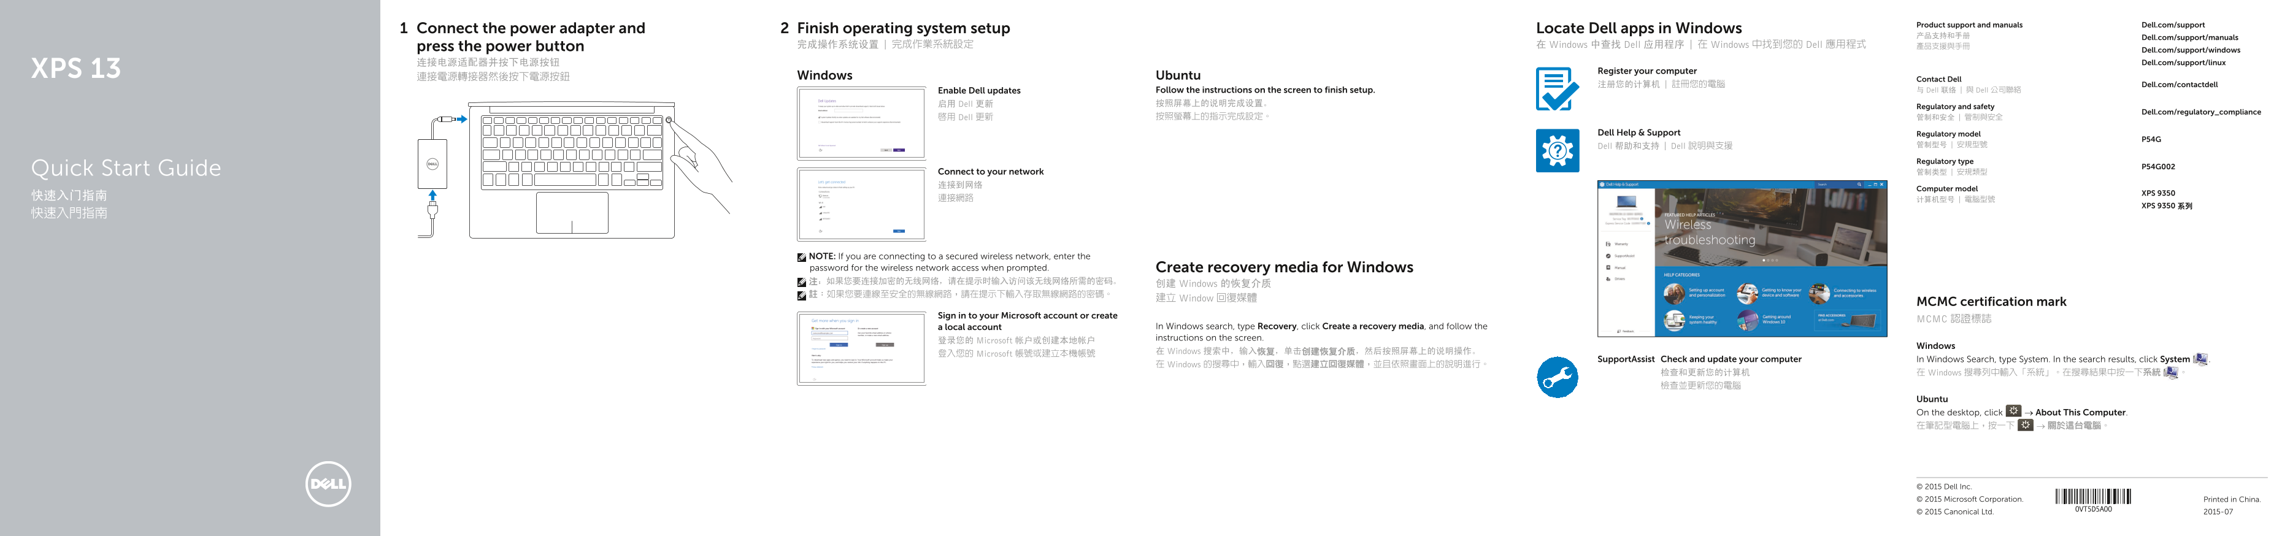Click the power button on the laptop illustration

point(669,120)
